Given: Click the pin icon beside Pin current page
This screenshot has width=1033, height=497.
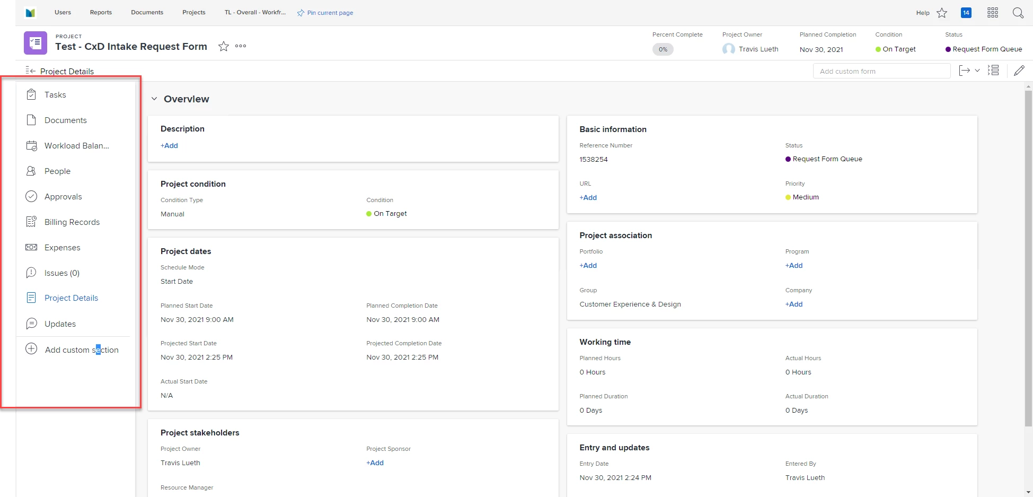Looking at the screenshot, I should click(301, 13).
